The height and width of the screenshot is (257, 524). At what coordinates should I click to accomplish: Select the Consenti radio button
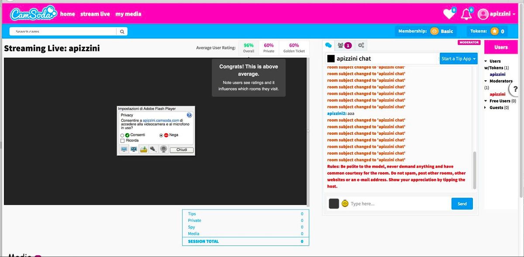pos(122,135)
